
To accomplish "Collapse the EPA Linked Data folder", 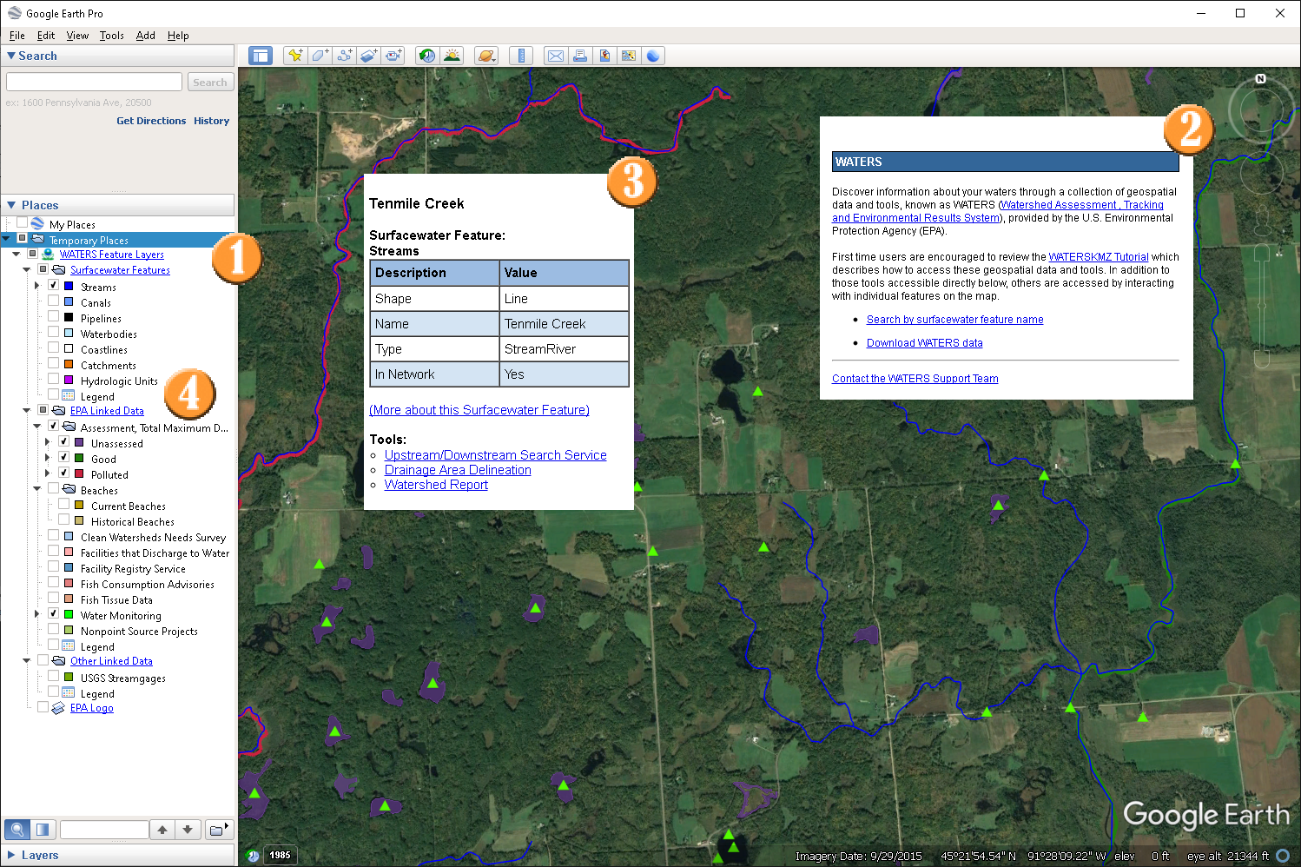I will point(27,411).
